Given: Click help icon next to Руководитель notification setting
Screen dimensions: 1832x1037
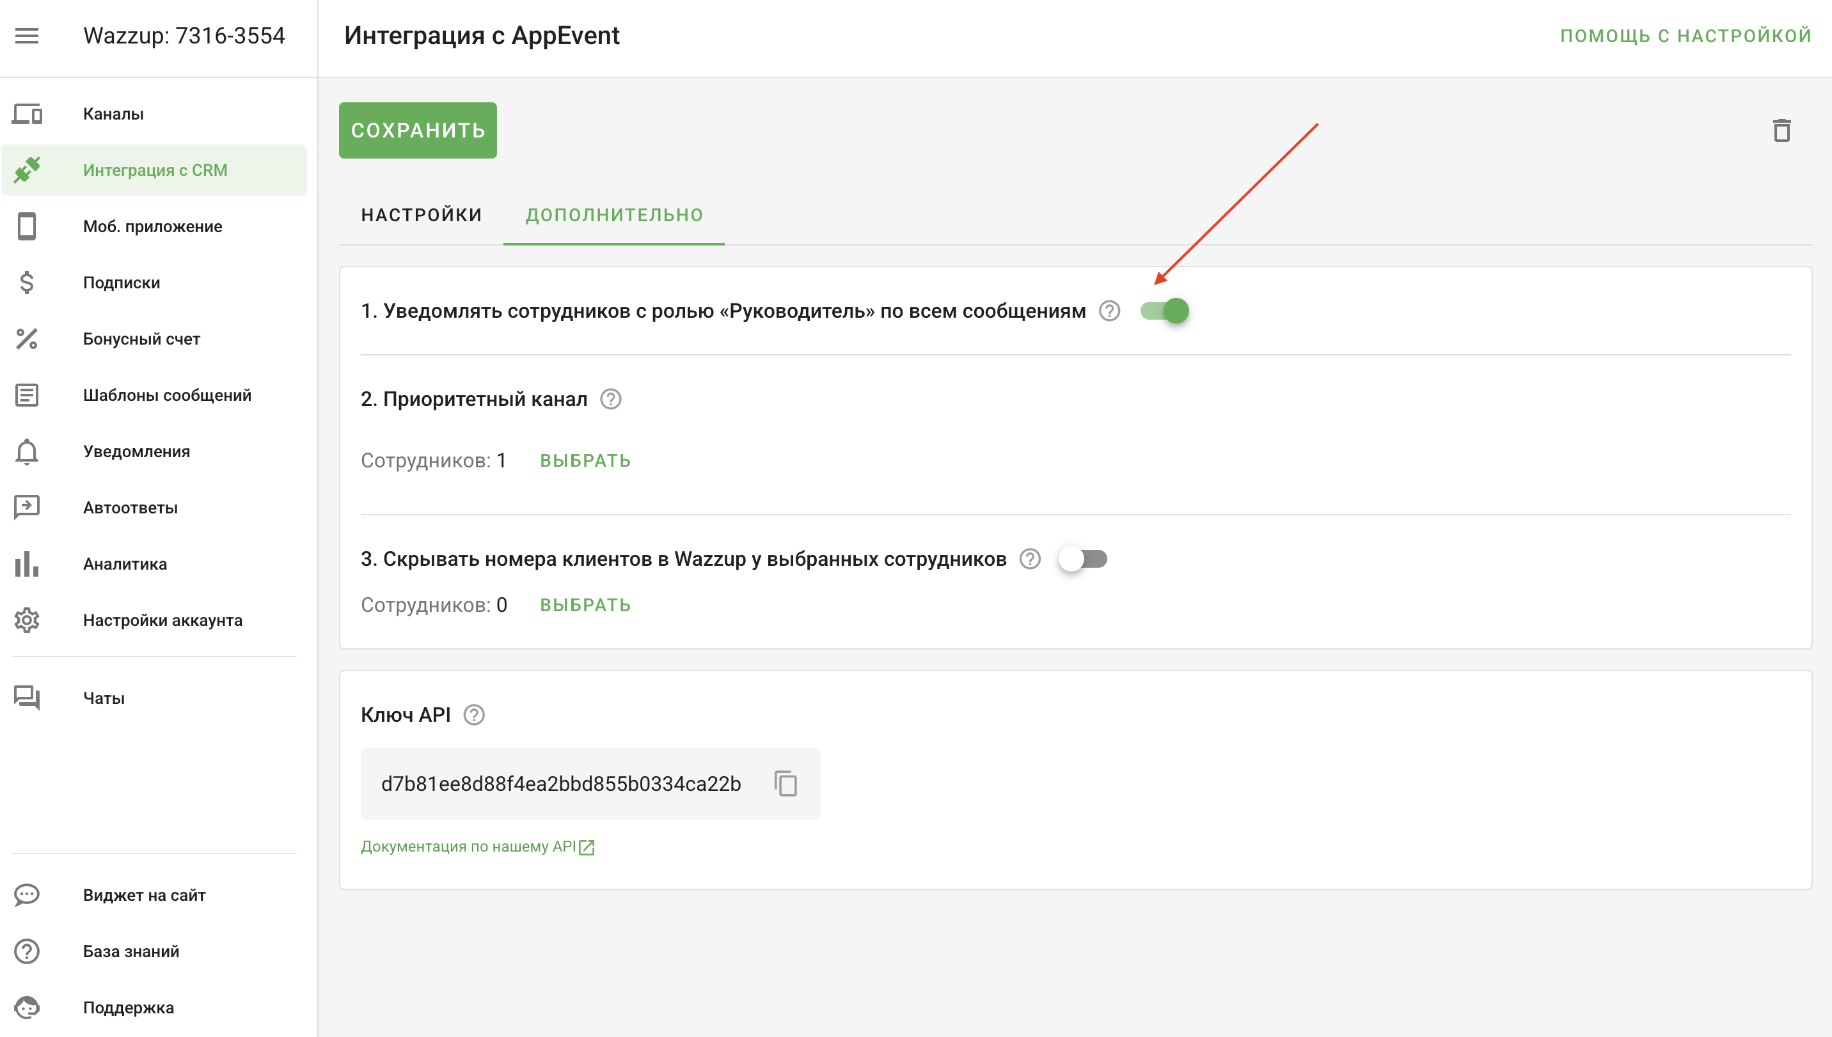Looking at the screenshot, I should coord(1109,311).
